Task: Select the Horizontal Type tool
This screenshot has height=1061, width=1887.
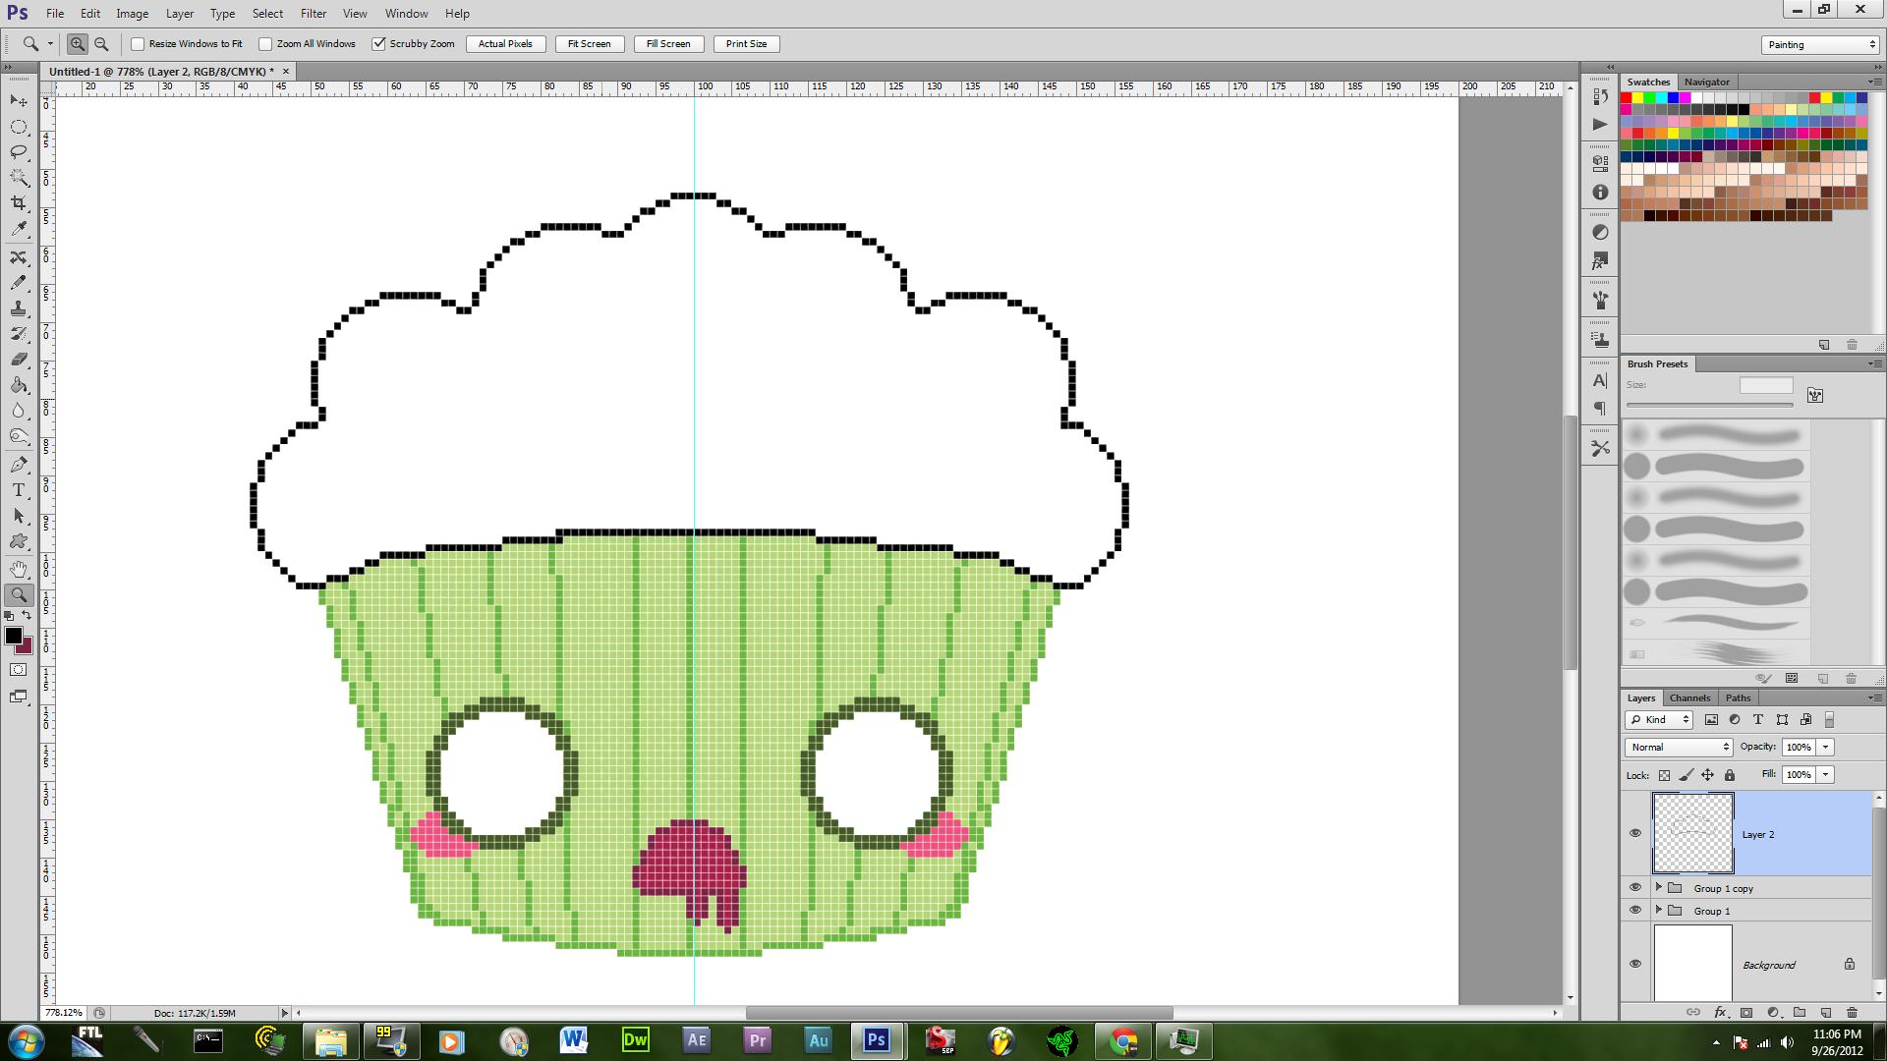Action: click(x=19, y=490)
